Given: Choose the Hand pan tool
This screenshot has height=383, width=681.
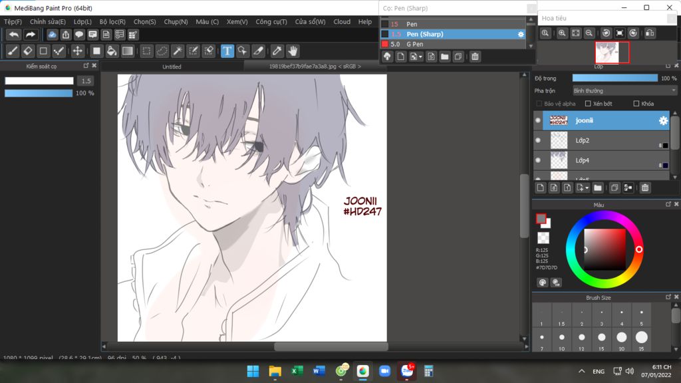Looking at the screenshot, I should click(293, 51).
